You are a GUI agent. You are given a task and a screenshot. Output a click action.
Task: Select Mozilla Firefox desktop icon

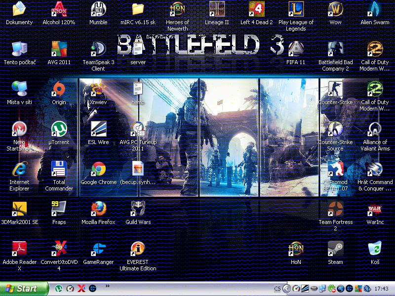98,209
